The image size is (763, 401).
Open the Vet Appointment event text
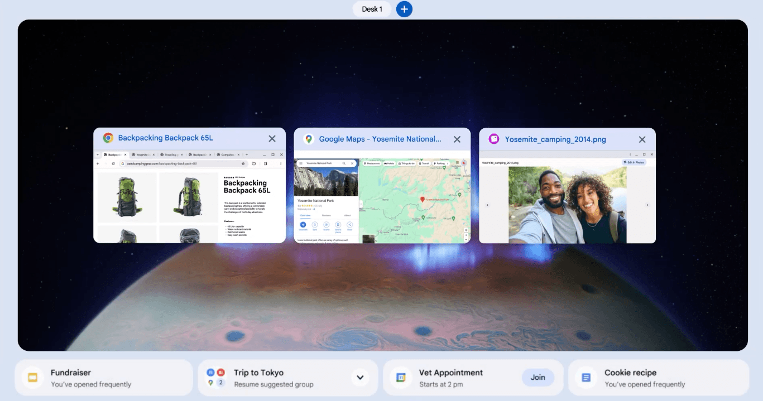click(x=451, y=378)
